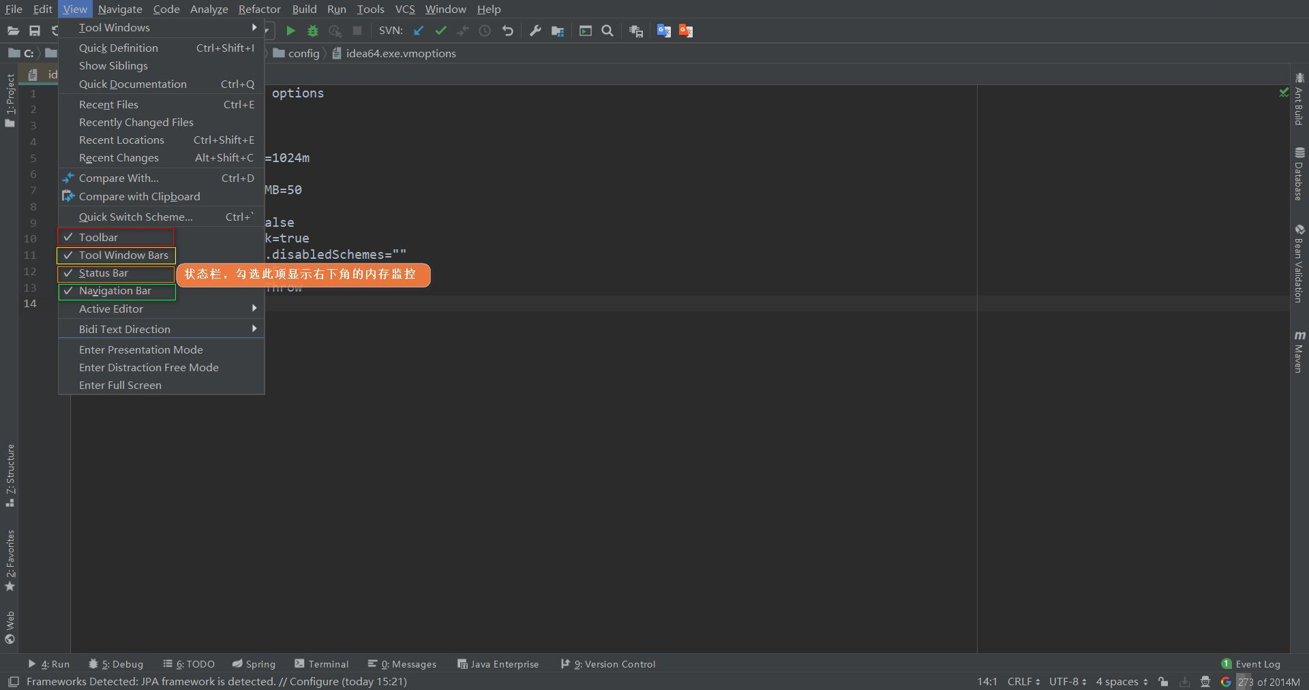This screenshot has width=1309, height=690.
Task: Open idea64.exe.vmoptions in the breadcrumb bar
Action: point(401,53)
